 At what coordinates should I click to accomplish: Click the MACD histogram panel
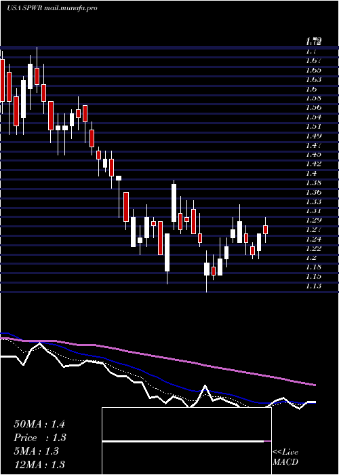tap(186, 441)
